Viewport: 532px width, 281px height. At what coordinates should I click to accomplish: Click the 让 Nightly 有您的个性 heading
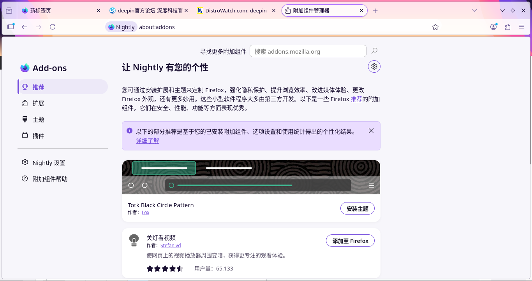tap(165, 68)
